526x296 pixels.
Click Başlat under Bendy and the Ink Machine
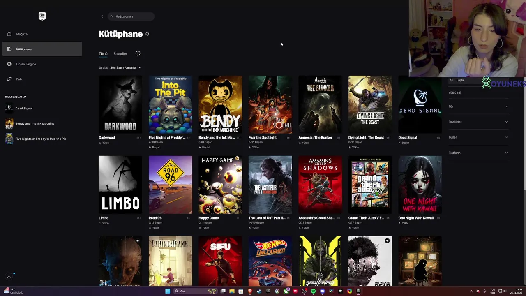tap(204, 147)
